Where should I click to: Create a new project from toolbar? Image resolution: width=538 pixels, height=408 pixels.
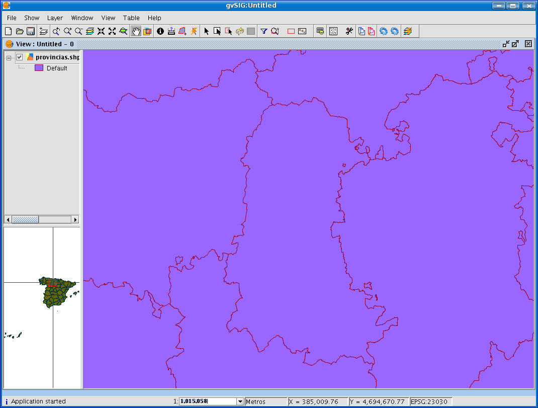(x=9, y=31)
